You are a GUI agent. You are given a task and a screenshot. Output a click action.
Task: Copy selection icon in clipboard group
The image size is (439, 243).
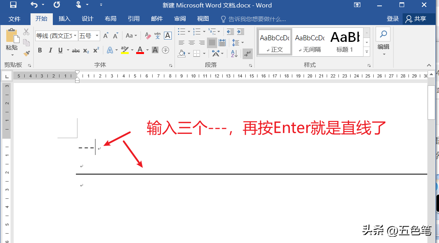tap(26, 43)
